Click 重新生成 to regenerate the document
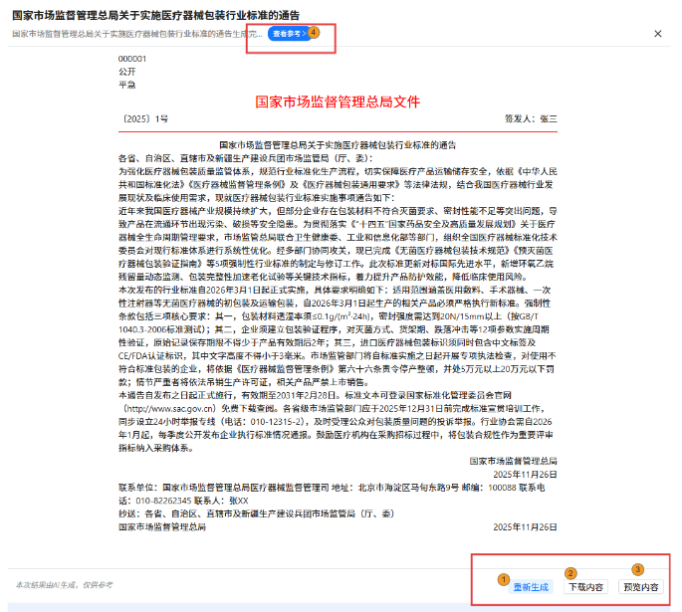The width and height of the screenshot is (682, 612). 531,587
